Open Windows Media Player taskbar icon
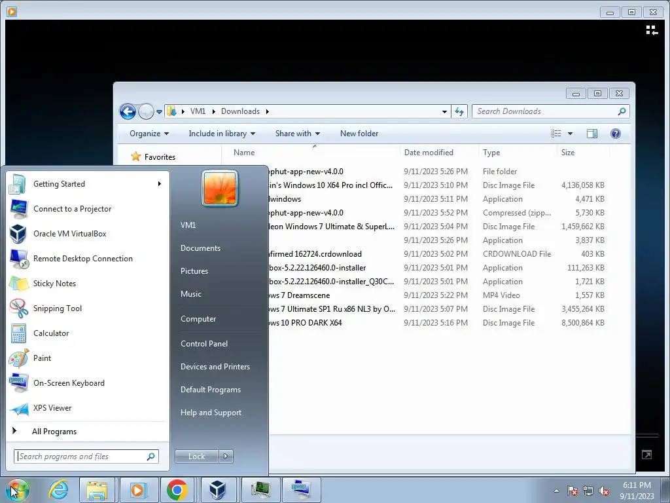670x503 pixels. coord(137,490)
